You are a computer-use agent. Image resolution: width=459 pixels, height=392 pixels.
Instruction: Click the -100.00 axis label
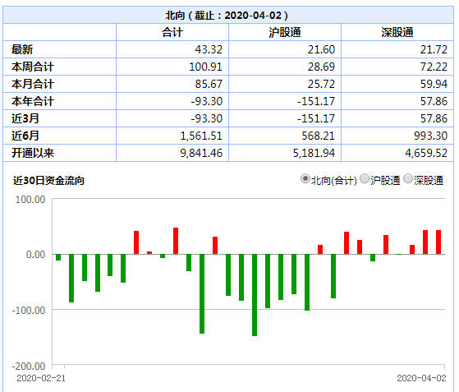click(x=29, y=311)
